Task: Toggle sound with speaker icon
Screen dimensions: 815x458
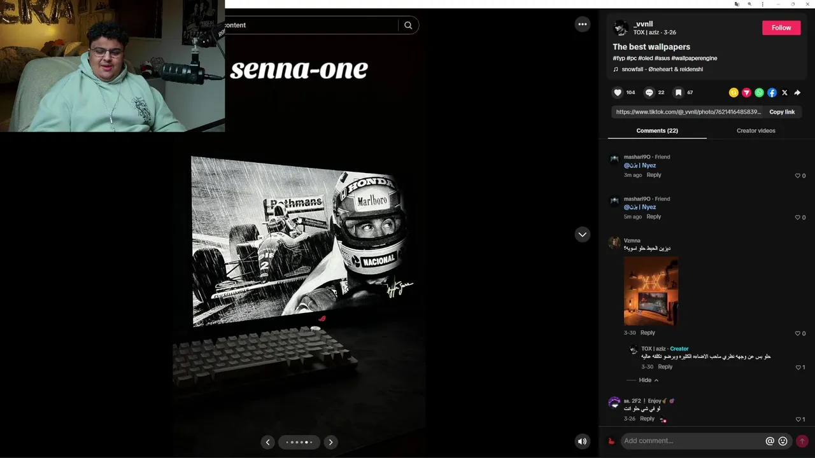Action: (582, 441)
